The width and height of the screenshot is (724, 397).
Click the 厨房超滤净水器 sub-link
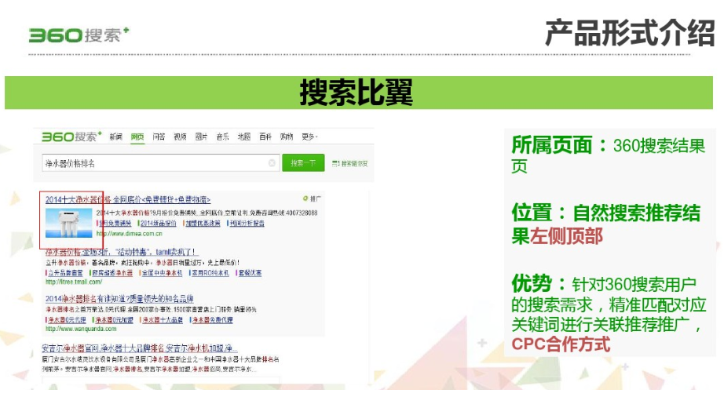point(112,273)
